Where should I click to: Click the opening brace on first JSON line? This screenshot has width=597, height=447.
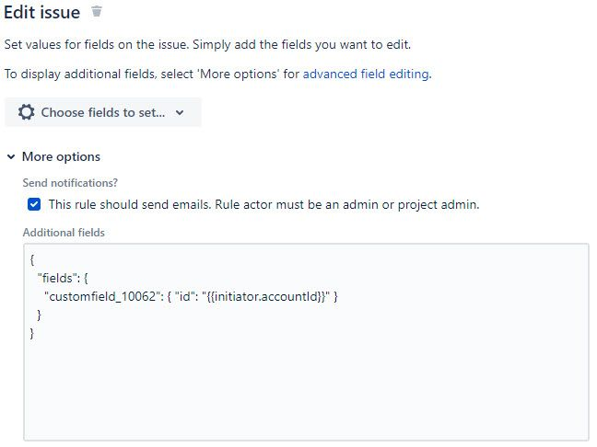pos(32,260)
